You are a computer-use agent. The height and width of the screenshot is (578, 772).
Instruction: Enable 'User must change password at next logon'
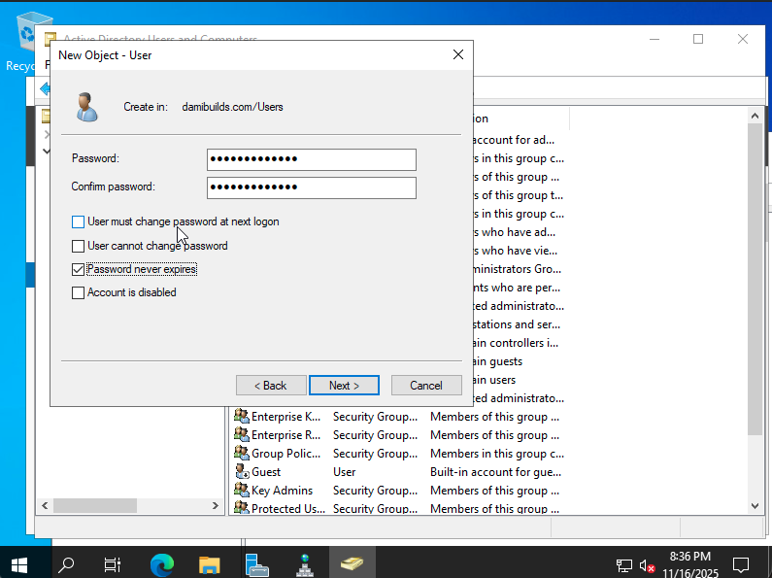click(x=78, y=222)
